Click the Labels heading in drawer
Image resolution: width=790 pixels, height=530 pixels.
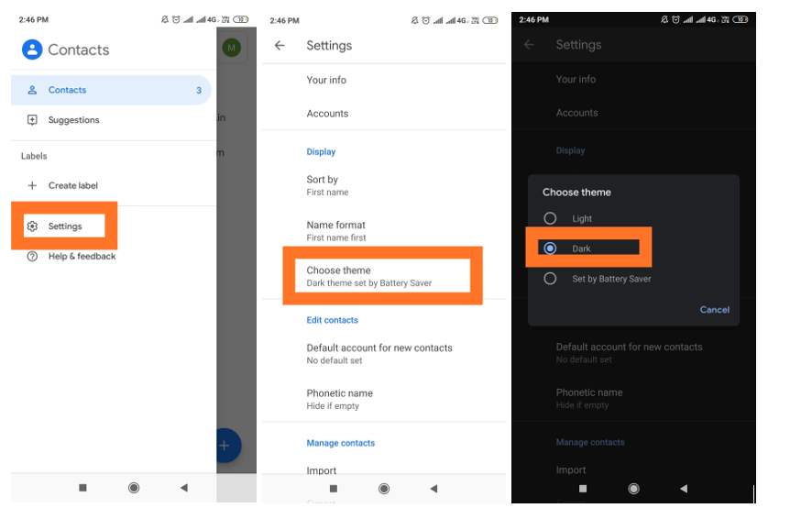pos(34,156)
